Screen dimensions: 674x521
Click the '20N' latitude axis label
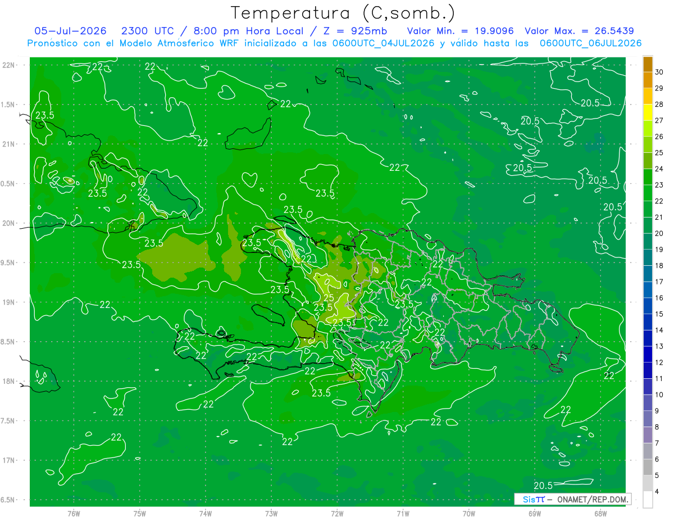coord(8,223)
